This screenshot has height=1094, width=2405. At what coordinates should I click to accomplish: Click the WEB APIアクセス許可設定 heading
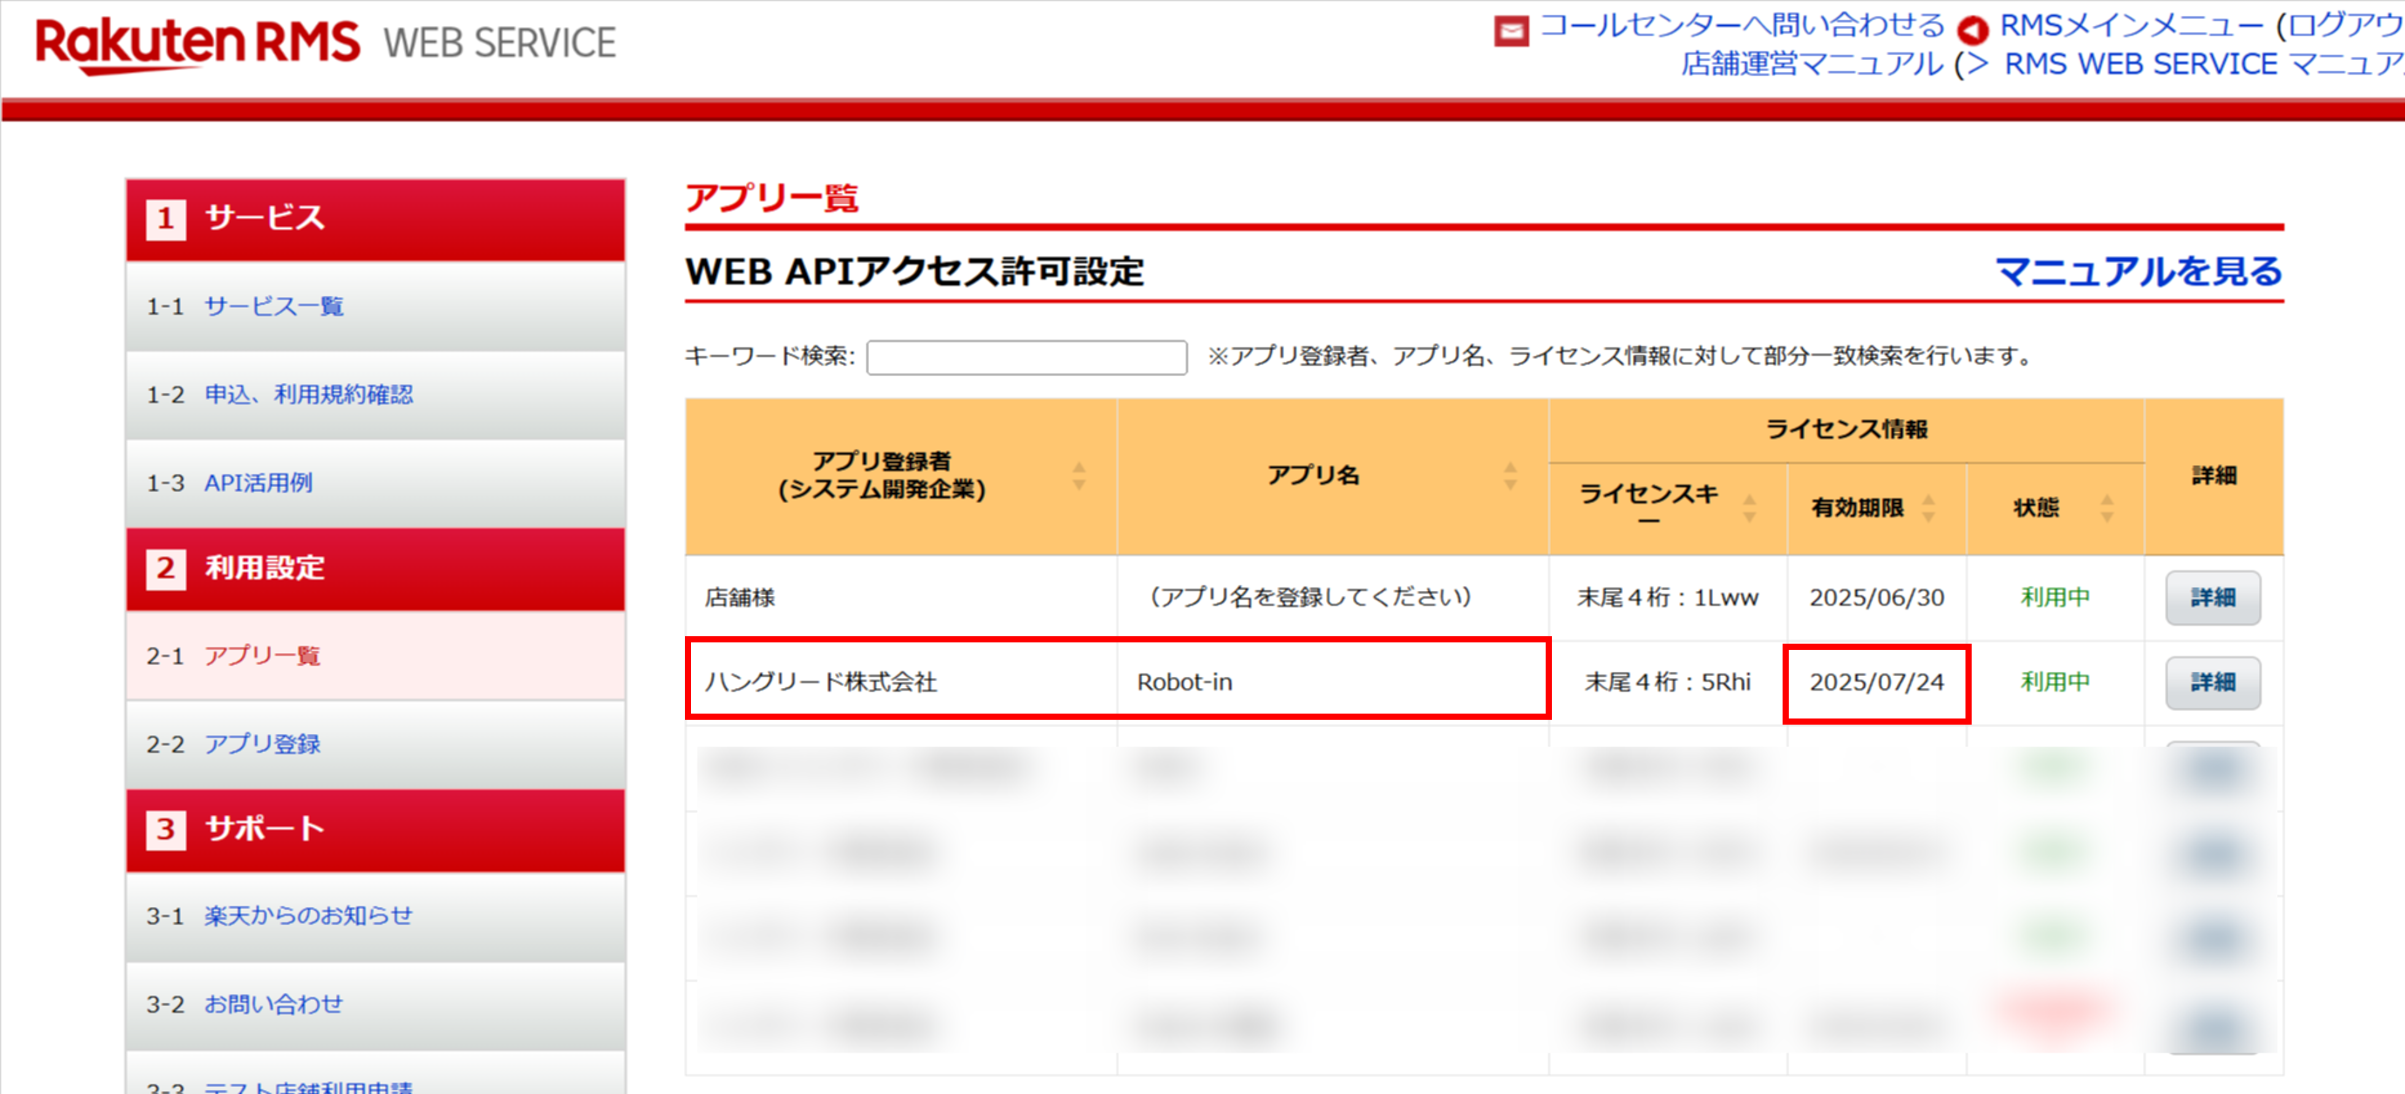pyautogui.click(x=915, y=272)
